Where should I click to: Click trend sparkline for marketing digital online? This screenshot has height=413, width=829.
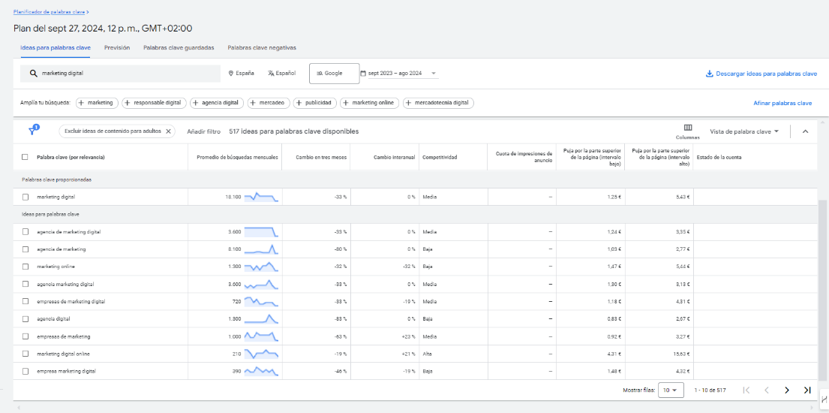pyautogui.click(x=261, y=354)
